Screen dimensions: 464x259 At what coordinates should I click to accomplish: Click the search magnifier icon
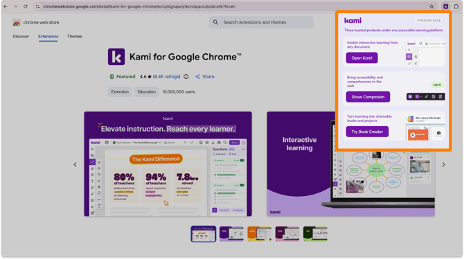[215, 22]
